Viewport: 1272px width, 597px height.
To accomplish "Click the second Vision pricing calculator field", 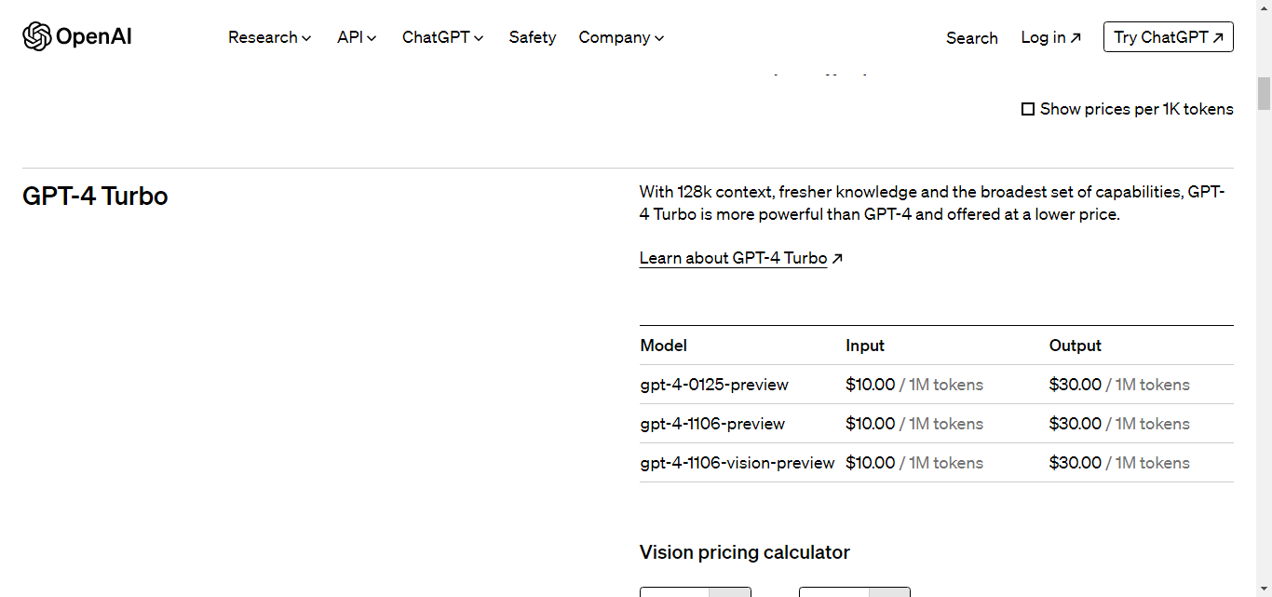I will [834, 591].
